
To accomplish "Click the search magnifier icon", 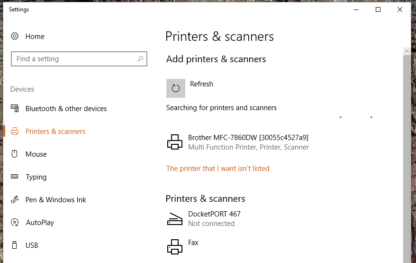I will click(140, 59).
